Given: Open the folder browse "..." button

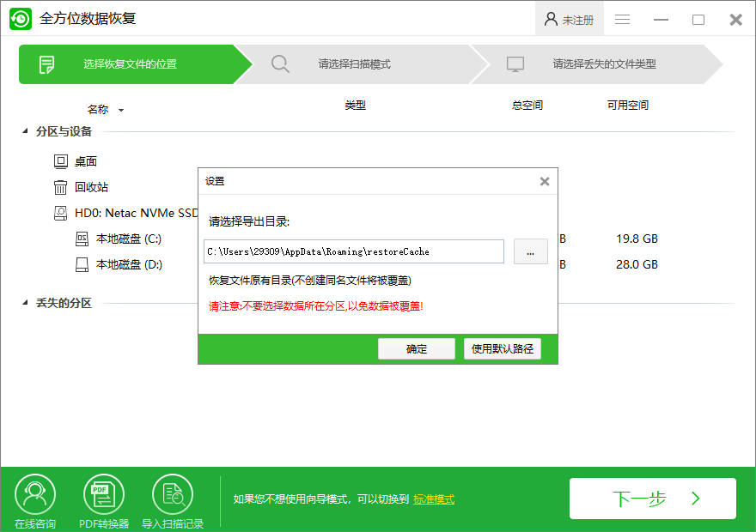Looking at the screenshot, I should [x=530, y=251].
